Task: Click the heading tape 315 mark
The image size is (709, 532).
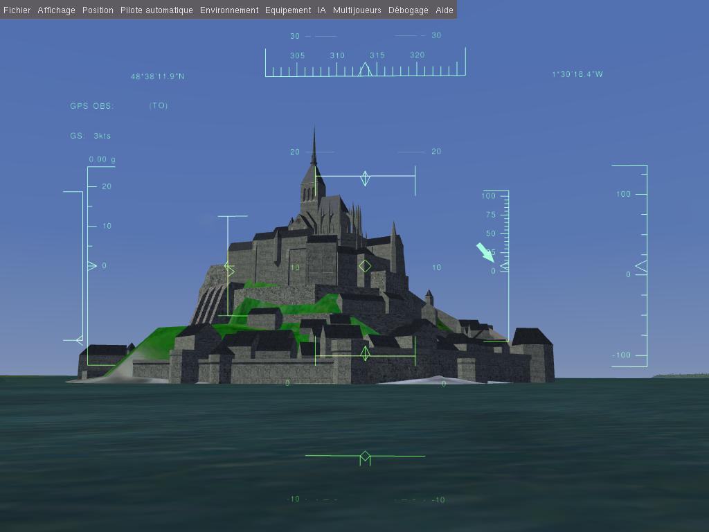Action: point(377,55)
